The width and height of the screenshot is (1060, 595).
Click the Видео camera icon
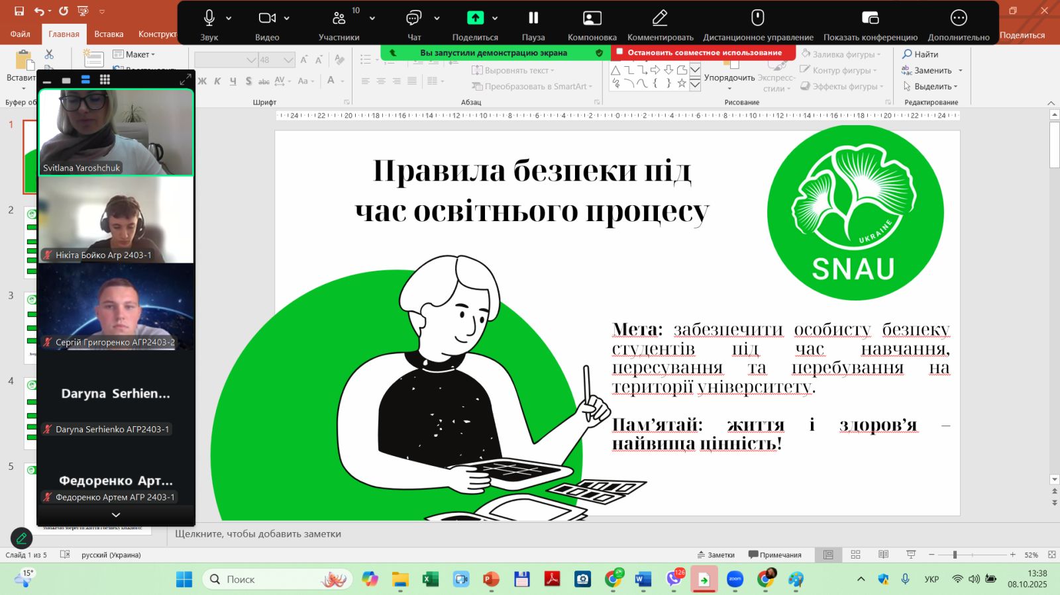[x=267, y=19]
